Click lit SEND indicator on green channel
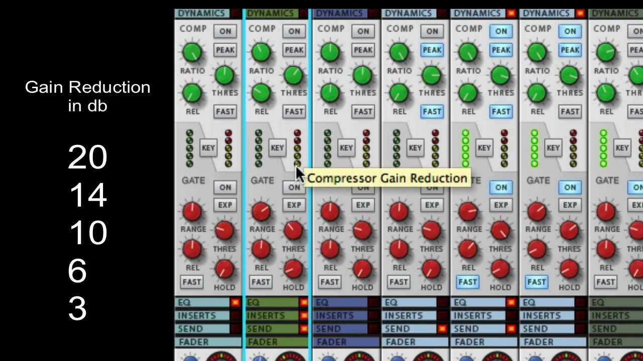This screenshot has width=643, height=361. click(303, 329)
